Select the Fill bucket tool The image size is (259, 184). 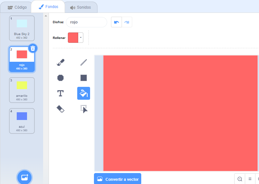[84, 93]
